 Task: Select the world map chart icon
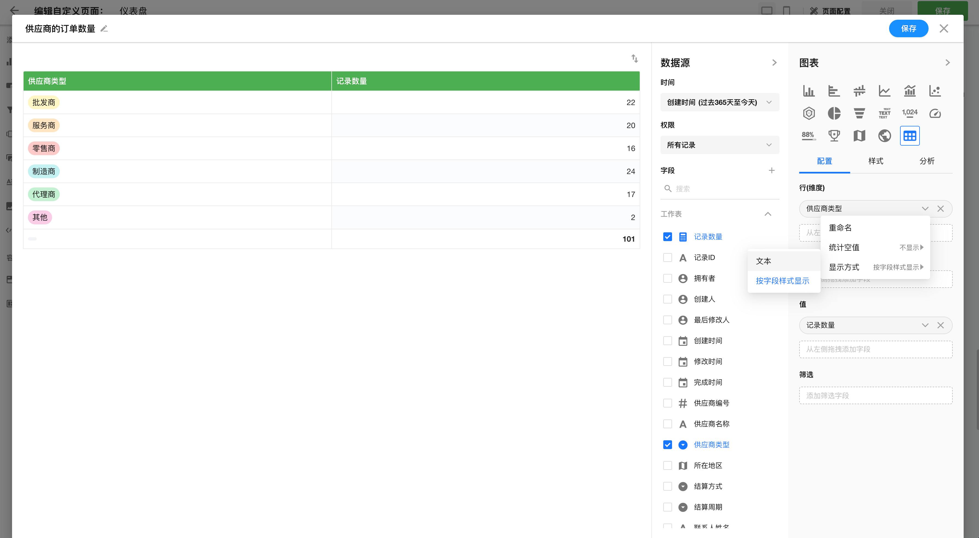[x=884, y=135]
